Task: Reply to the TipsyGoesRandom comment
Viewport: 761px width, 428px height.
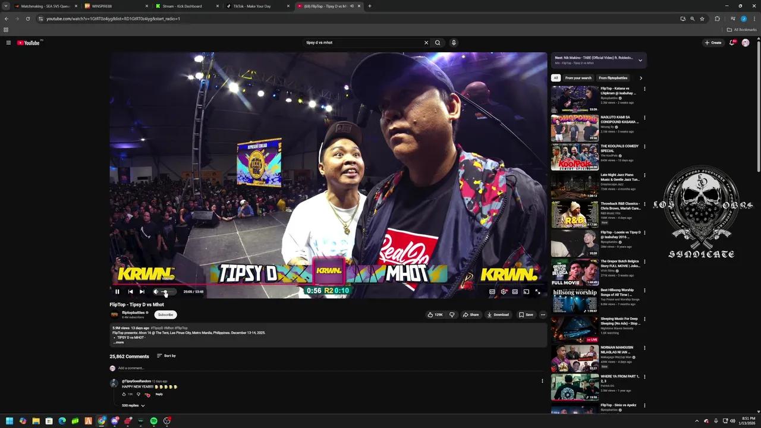Action: point(159,394)
